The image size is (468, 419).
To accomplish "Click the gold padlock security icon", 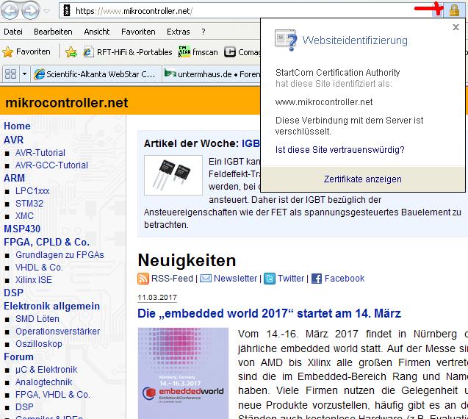I will click(454, 10).
